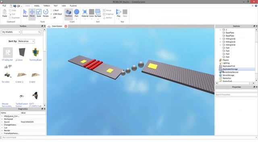Turn grid snapping Off
258x145 pixels.
pyautogui.click(x=53, y=18)
